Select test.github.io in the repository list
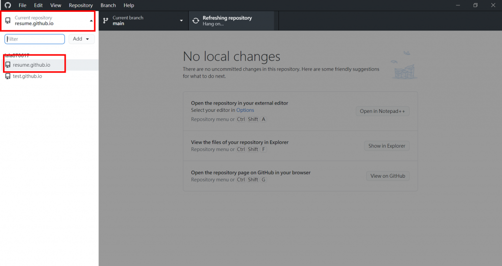This screenshot has height=266, width=502. pyautogui.click(x=50, y=76)
